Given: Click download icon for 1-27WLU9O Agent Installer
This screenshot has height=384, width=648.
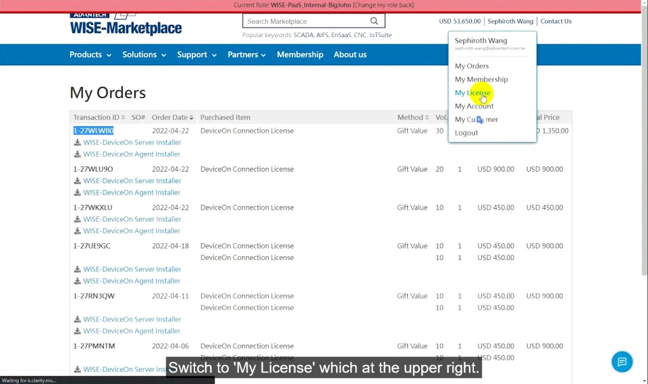Looking at the screenshot, I should click(x=77, y=192).
